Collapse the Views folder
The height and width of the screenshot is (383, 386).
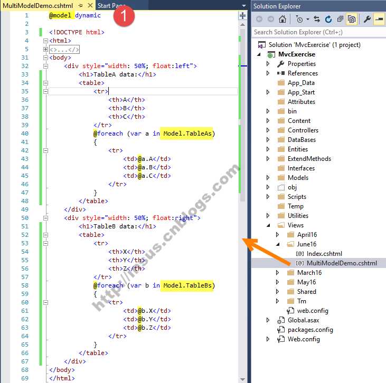(x=268, y=225)
